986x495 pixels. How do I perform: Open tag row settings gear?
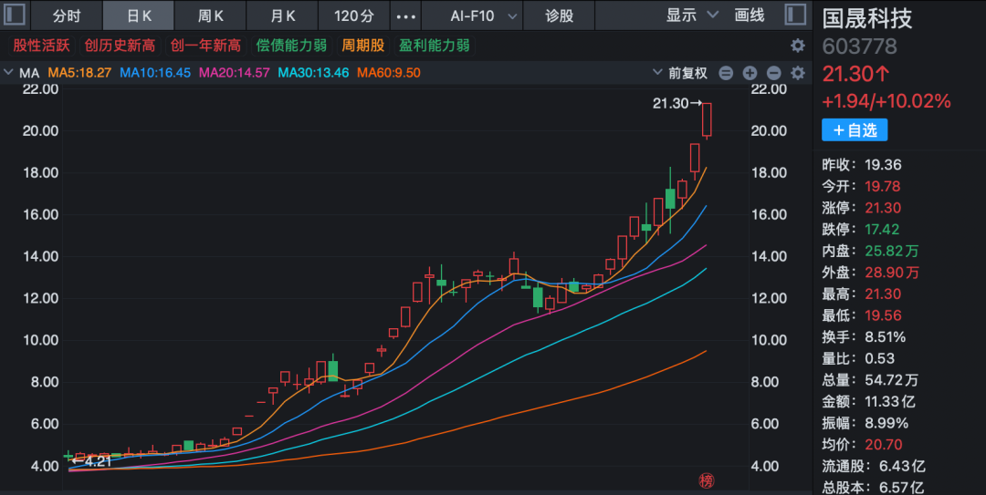pos(798,46)
